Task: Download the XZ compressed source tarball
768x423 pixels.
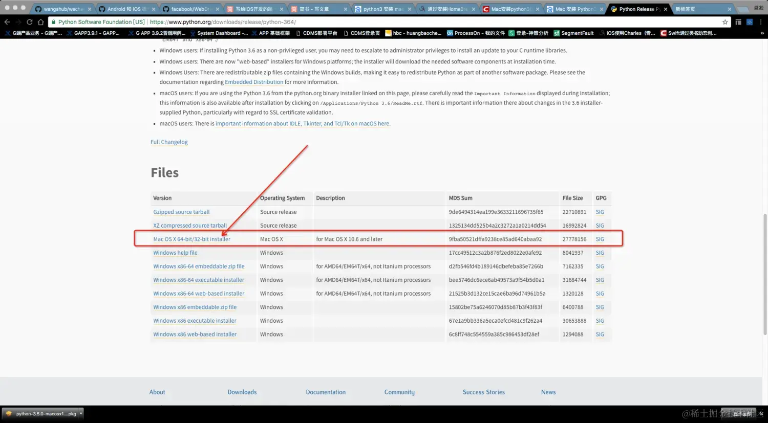Action: tap(190, 226)
